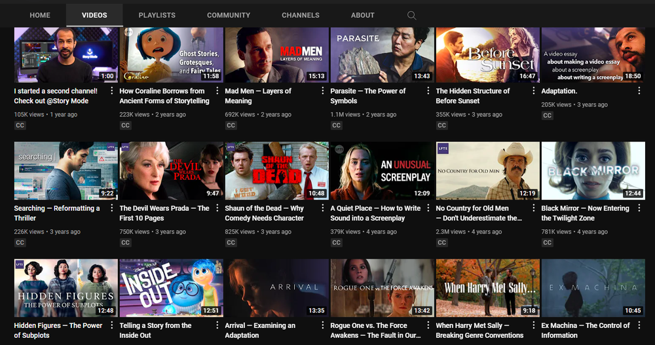The width and height of the screenshot is (655, 345).
Task: Click '1.1M views • 2 years ago' text
Action: pos(364,115)
